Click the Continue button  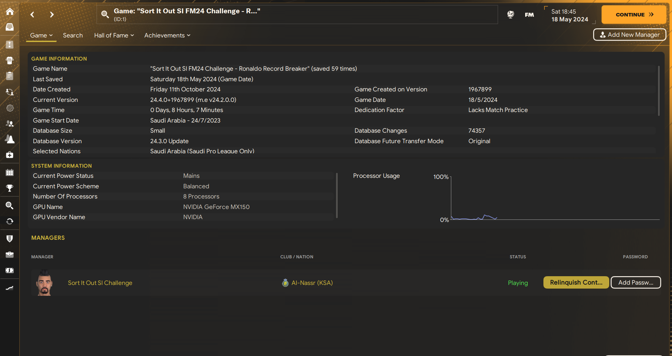[x=634, y=14]
